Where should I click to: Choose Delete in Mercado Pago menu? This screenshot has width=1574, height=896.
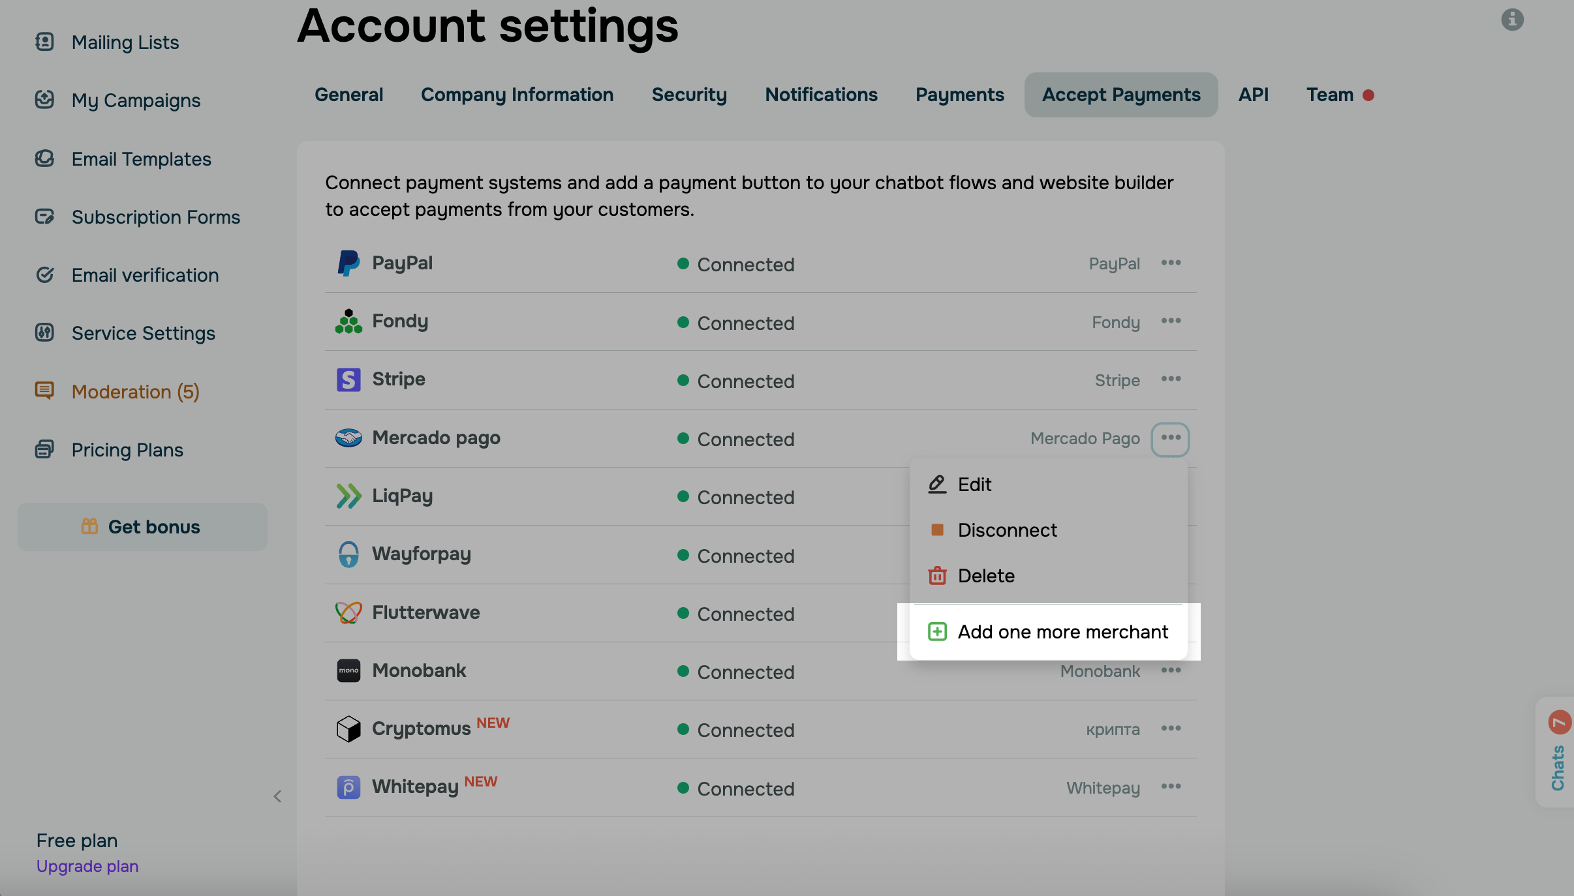pyautogui.click(x=986, y=576)
